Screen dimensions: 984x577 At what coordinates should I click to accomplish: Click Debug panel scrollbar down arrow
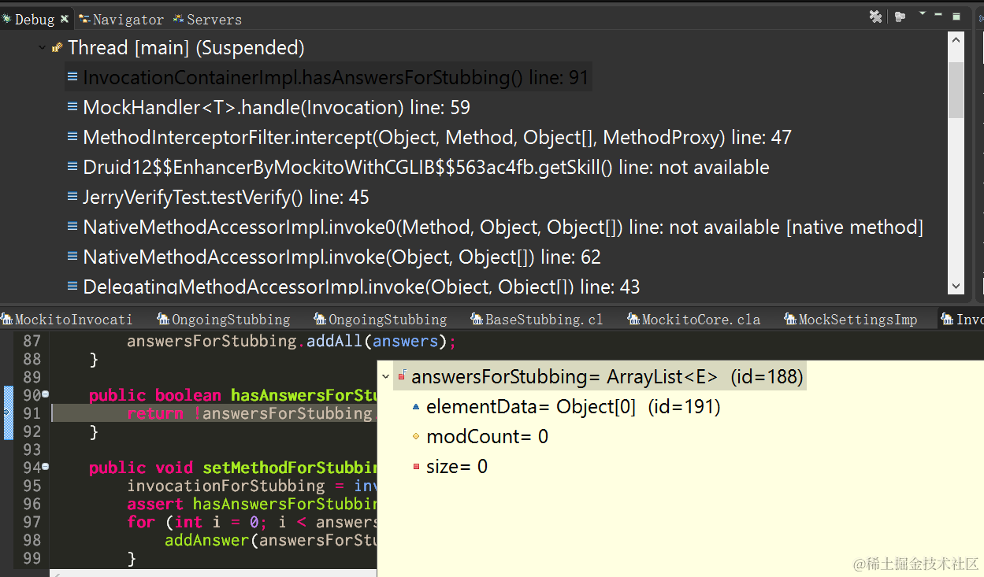956,287
